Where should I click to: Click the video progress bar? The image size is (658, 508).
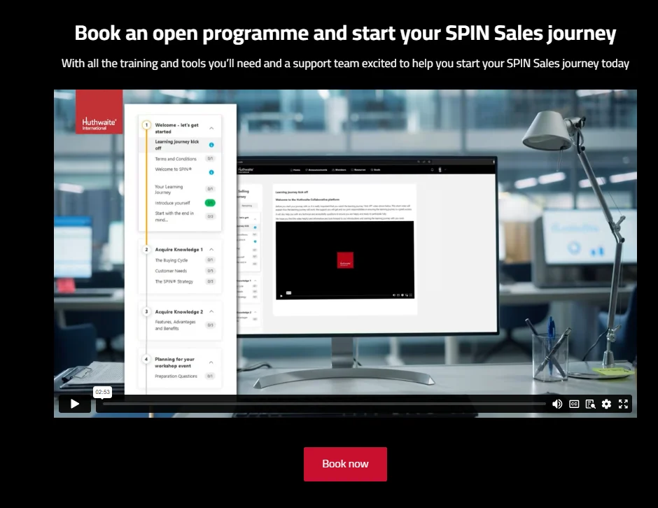click(x=324, y=404)
